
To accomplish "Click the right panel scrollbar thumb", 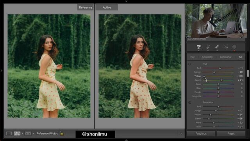I will [248, 73].
